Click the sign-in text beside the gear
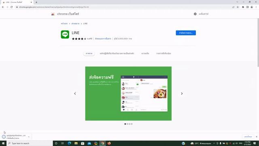This screenshot has width=259, height=146. pos(204,14)
